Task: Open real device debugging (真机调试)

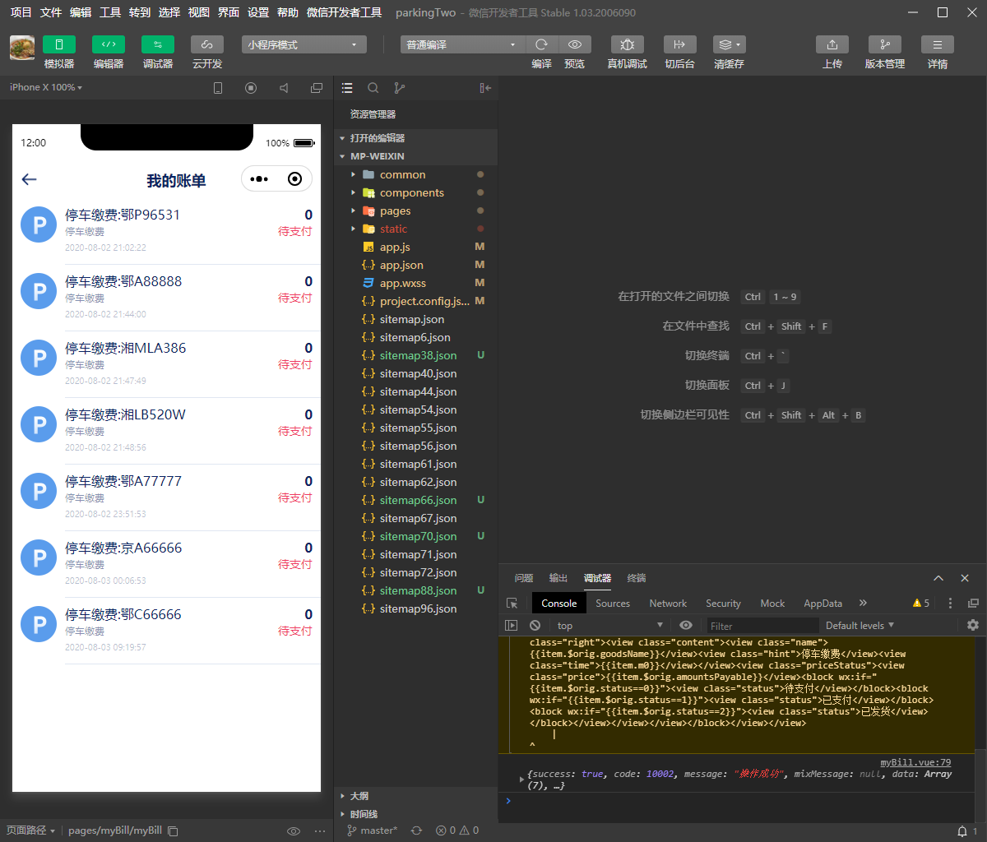Action: coord(627,44)
